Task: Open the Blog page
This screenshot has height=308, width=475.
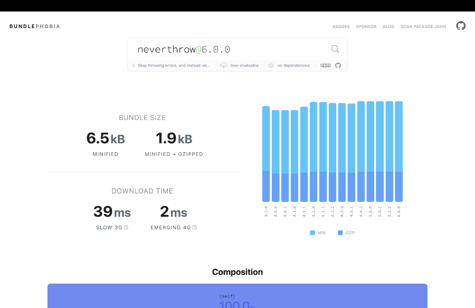Action: (x=388, y=27)
